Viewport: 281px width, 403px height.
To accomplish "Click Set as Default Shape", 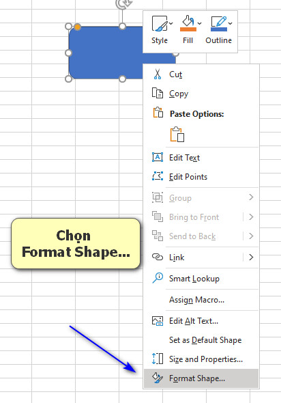I will tap(201, 340).
